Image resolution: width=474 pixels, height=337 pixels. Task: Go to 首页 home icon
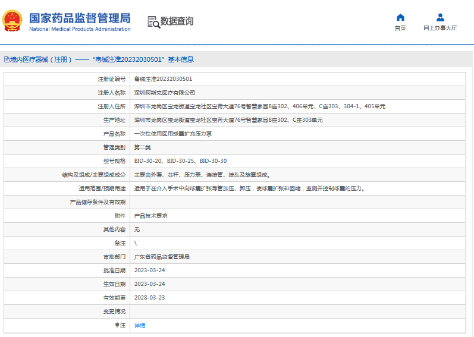[400, 17]
